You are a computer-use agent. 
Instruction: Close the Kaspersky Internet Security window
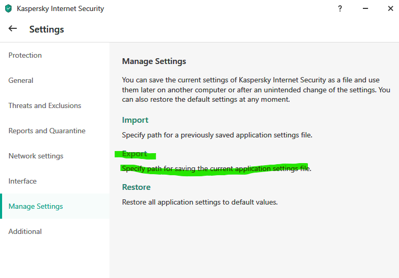tap(390, 8)
